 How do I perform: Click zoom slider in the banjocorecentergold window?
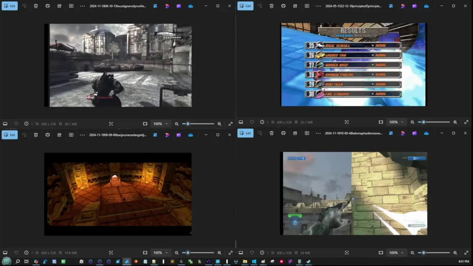(x=198, y=253)
